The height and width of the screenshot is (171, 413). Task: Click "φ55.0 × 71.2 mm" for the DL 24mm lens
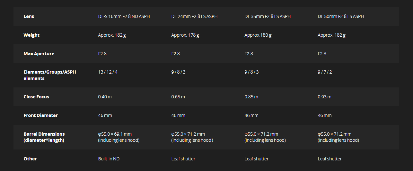point(188,134)
